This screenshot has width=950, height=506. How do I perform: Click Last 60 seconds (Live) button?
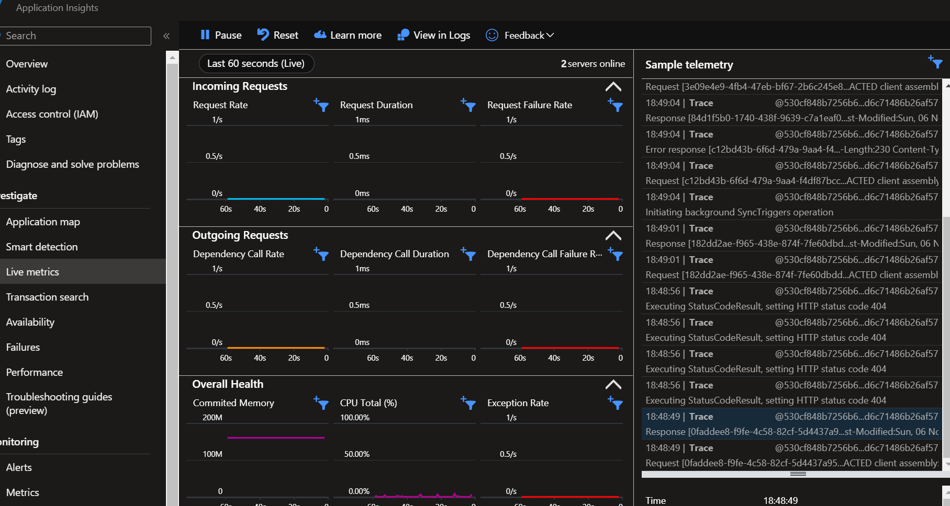click(x=256, y=63)
